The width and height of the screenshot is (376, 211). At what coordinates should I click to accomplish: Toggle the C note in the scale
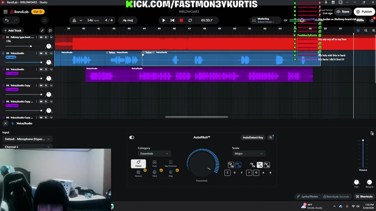point(227,173)
